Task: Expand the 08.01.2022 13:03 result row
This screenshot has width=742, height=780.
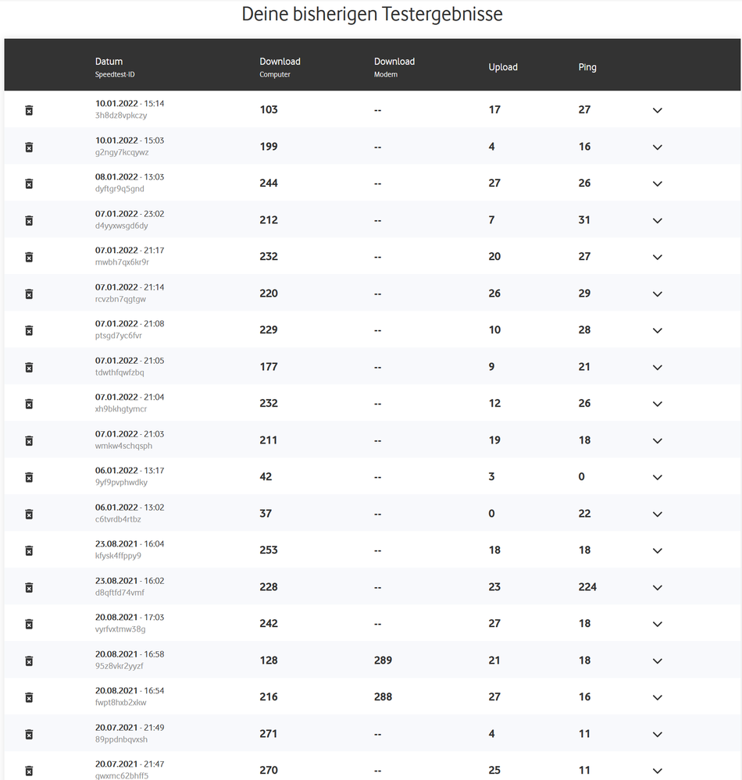Action: (x=657, y=184)
